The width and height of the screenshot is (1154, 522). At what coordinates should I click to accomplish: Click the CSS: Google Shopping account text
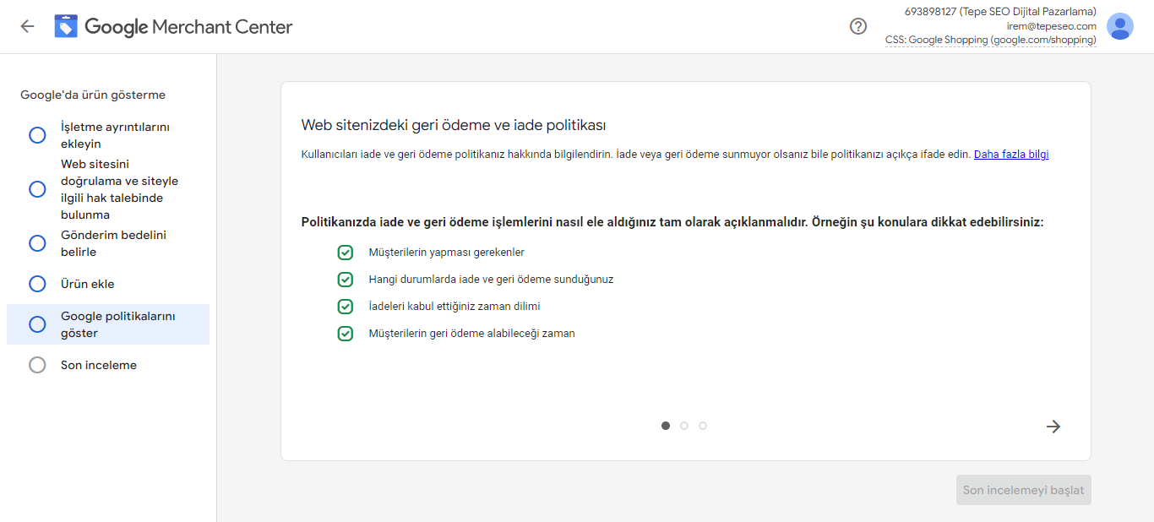click(990, 40)
